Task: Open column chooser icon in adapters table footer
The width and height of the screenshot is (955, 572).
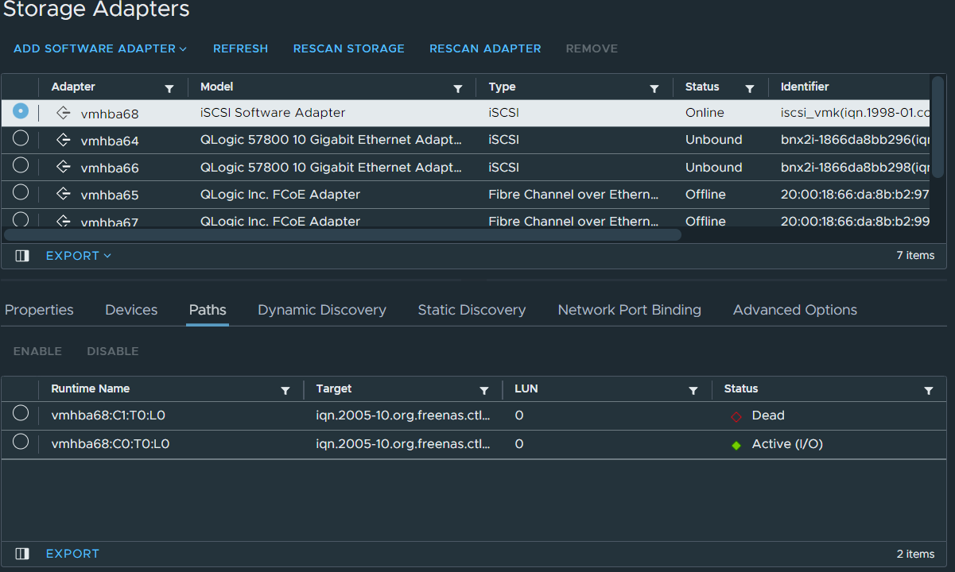Action: click(22, 256)
